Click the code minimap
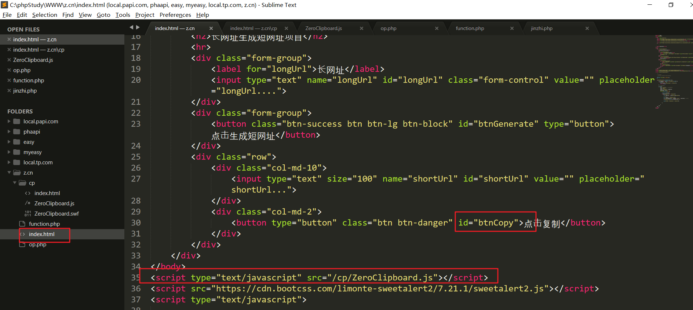 tap(674, 72)
